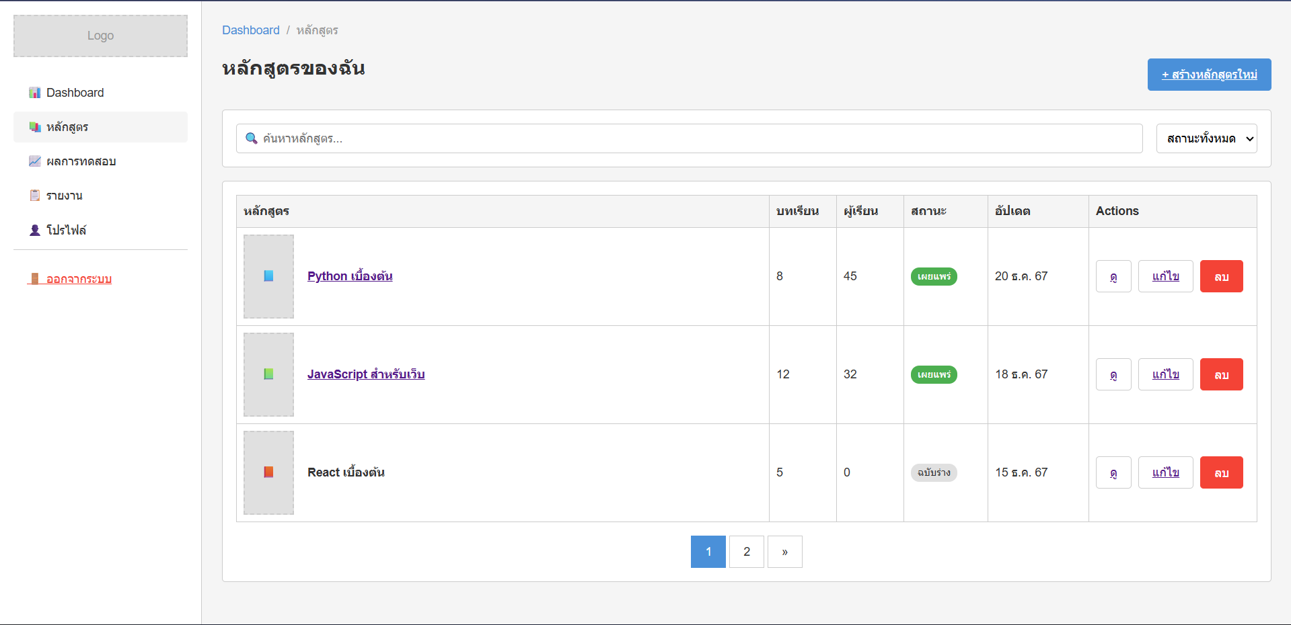The width and height of the screenshot is (1291, 625).
Task: Open the JavaScript course green book thumbnail
Action: pos(268,374)
